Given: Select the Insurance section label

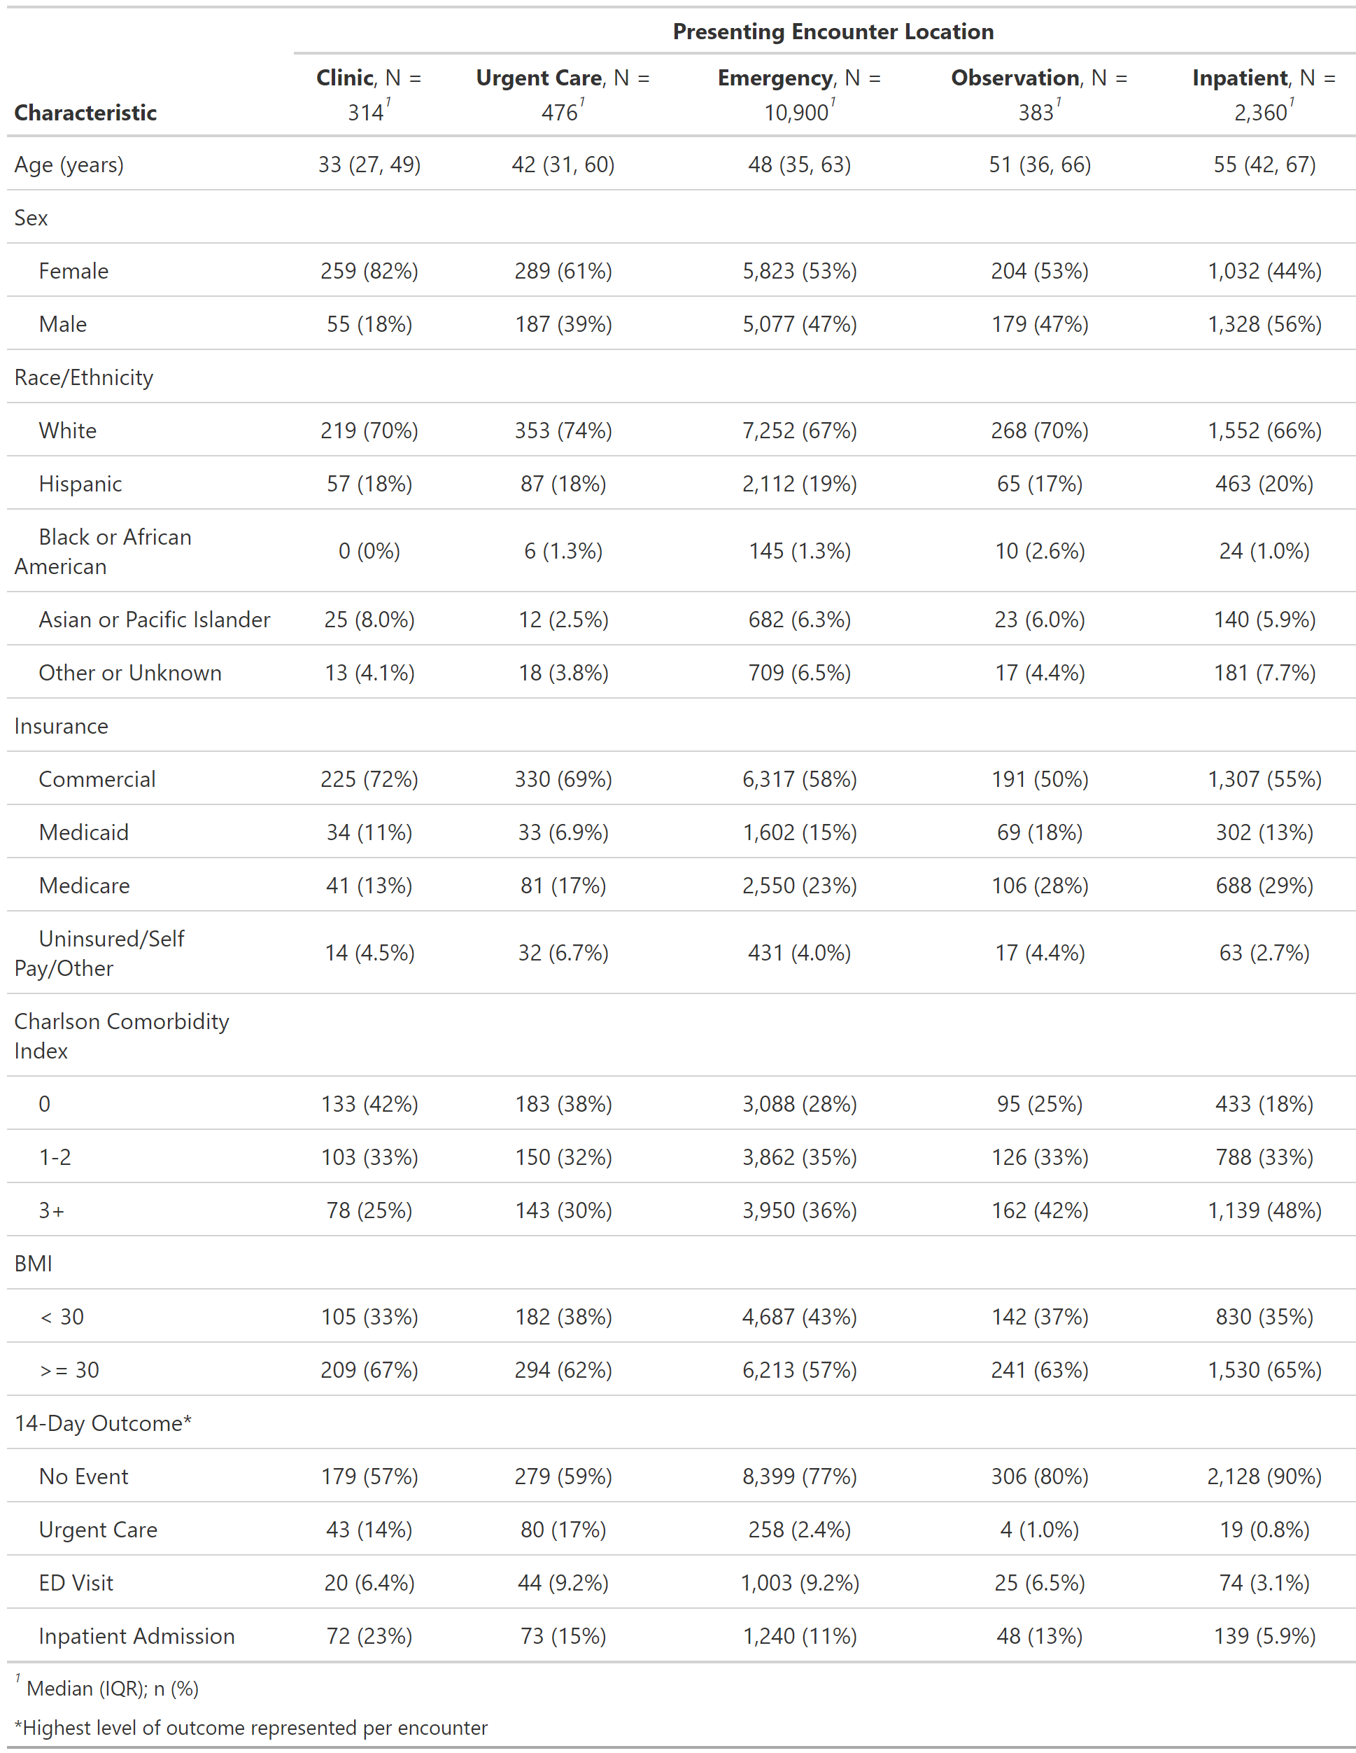Looking at the screenshot, I should (61, 725).
